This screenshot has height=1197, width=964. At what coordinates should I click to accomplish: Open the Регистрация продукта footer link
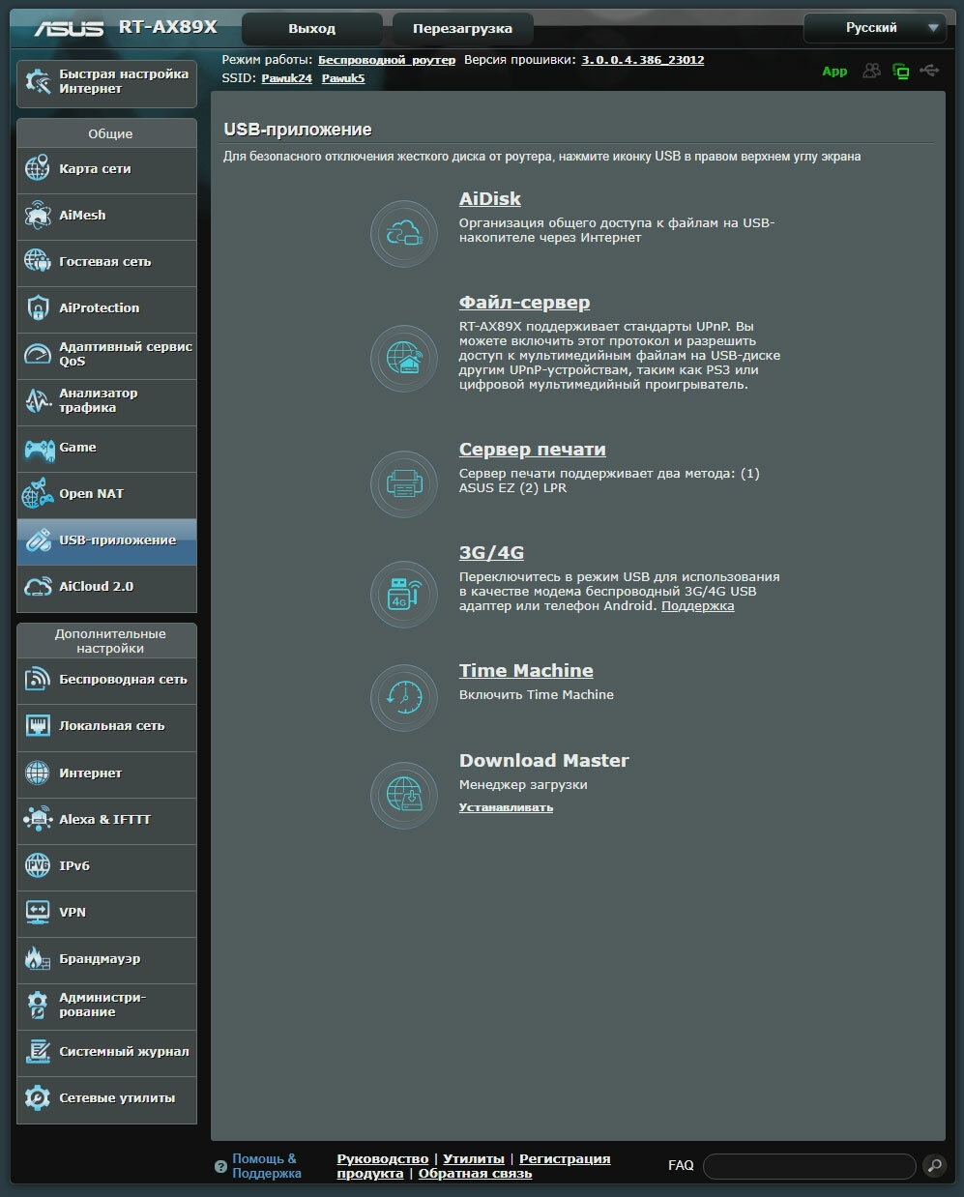[474, 1166]
